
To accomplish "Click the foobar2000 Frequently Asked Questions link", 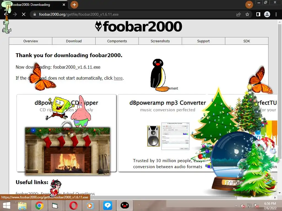I will click(55, 194).
